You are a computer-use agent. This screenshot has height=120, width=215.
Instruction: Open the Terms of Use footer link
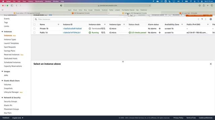point(191,118)
